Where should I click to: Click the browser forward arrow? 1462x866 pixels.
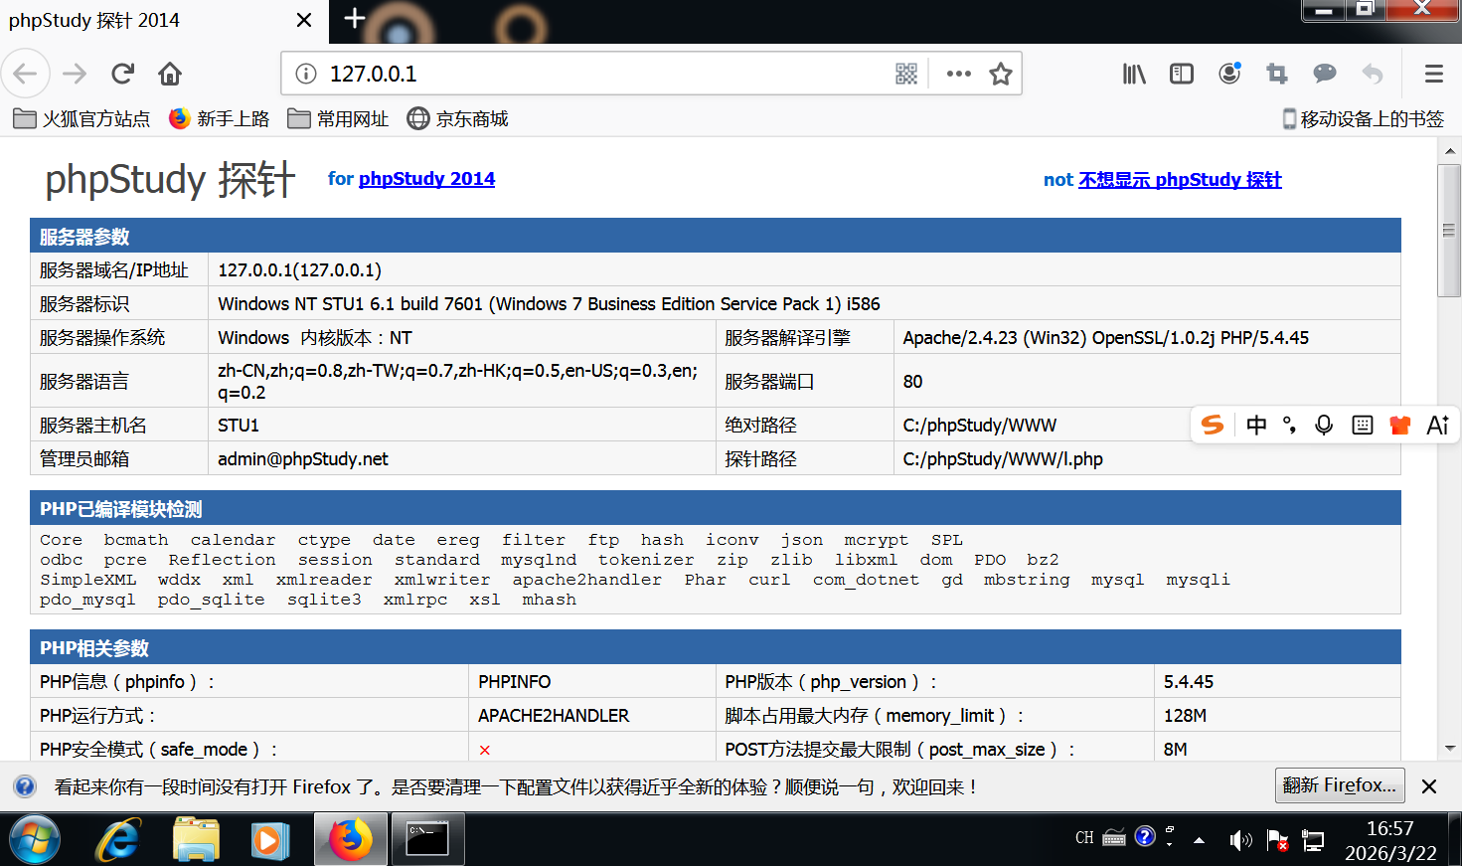pyautogui.click(x=75, y=74)
